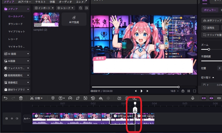
Task: Click the media search magnifier icon
Action: 80,8
